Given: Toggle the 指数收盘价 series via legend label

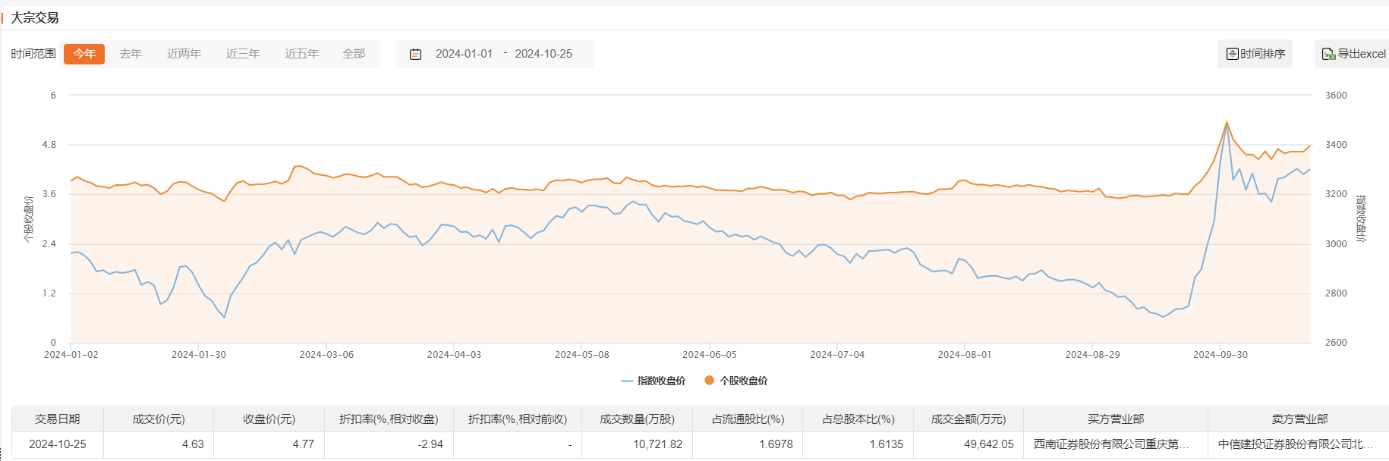Looking at the screenshot, I should [x=661, y=381].
